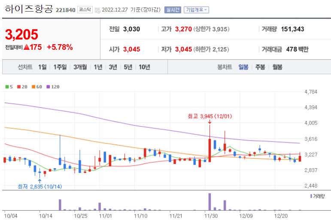This screenshot has height=221, width=331.
Task: Switch to the 주봉 candlestick chart
Action: coord(260,67)
